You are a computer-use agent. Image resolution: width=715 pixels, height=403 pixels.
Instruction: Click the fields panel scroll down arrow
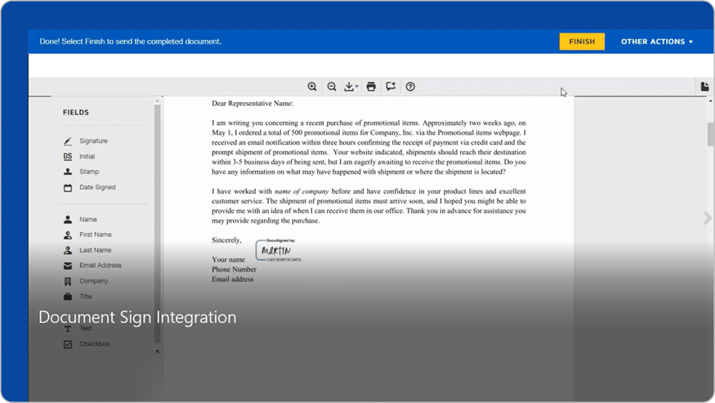pyautogui.click(x=158, y=352)
